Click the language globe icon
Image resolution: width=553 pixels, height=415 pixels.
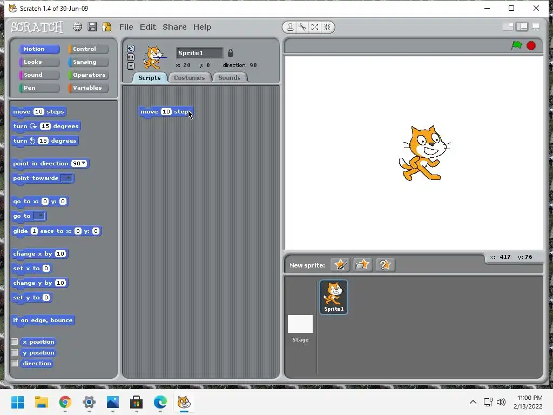78,27
